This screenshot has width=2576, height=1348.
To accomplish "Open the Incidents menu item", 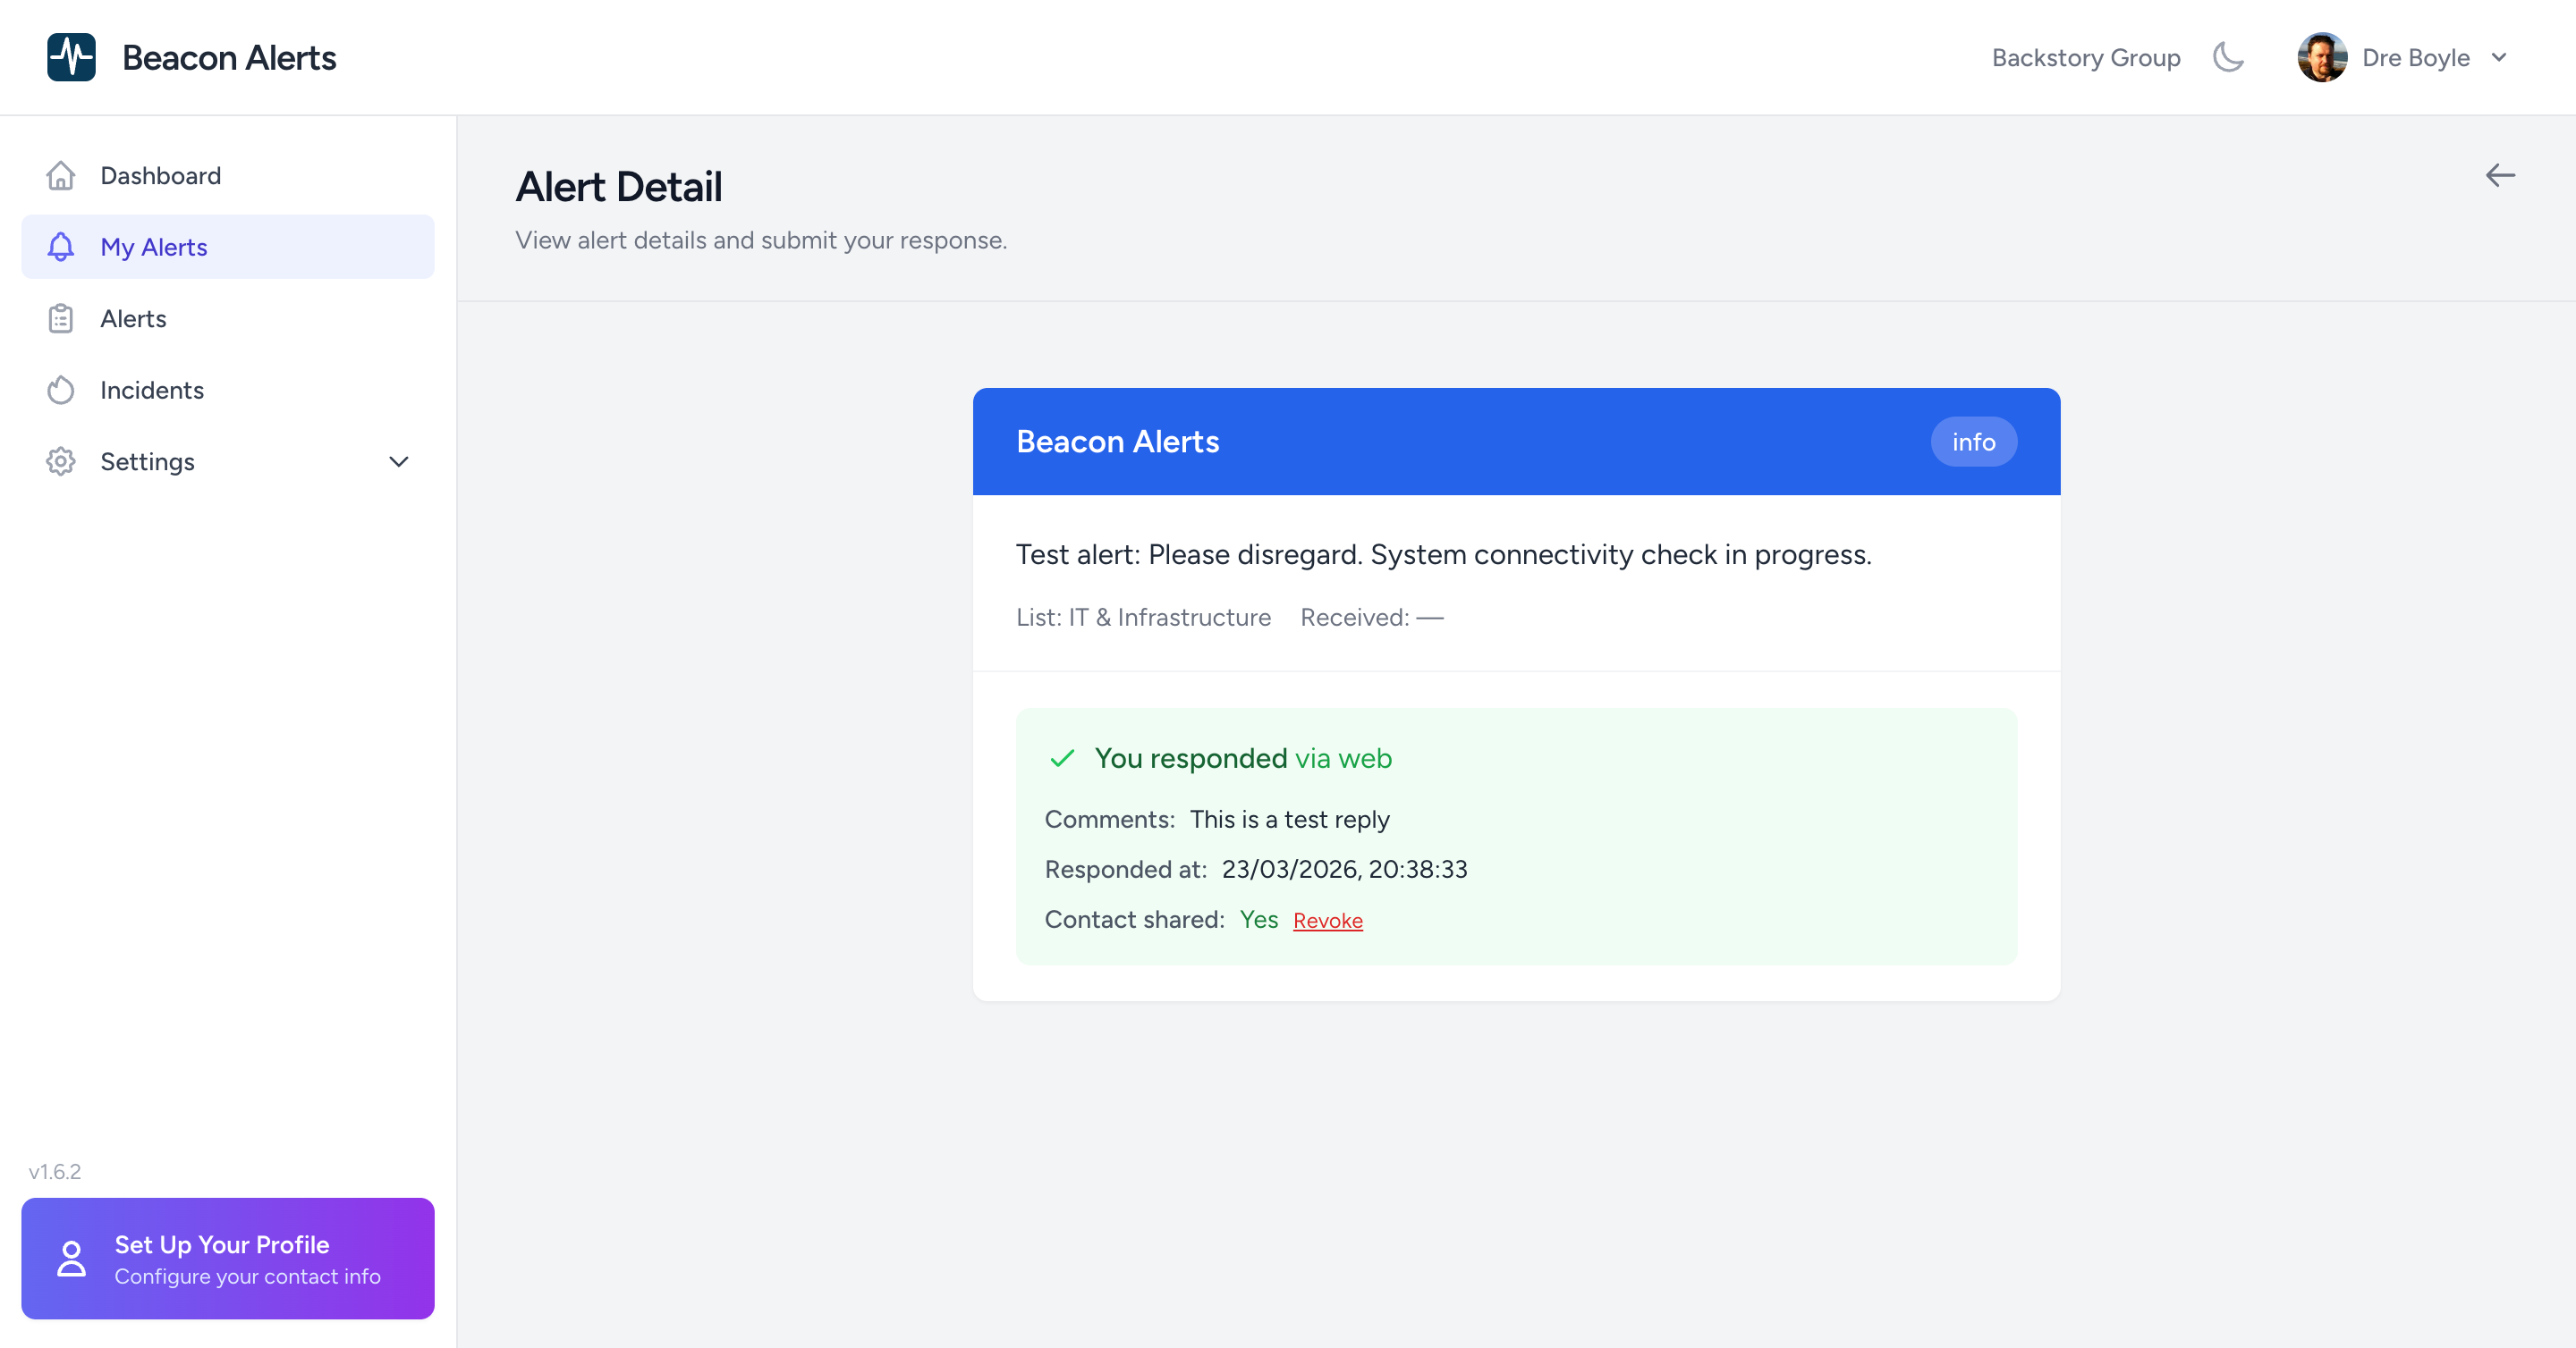I will click(x=152, y=390).
